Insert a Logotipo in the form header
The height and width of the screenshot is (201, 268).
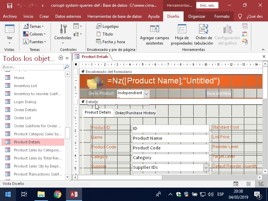point(107,26)
